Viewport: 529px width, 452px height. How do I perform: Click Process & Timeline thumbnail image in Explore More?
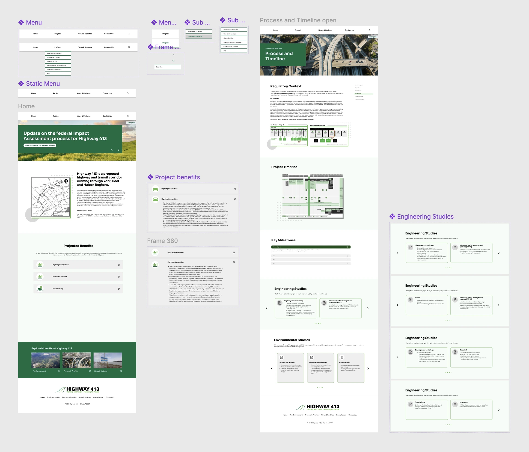point(76,360)
